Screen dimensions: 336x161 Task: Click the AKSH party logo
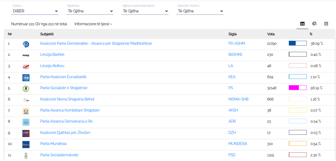(x=26, y=111)
